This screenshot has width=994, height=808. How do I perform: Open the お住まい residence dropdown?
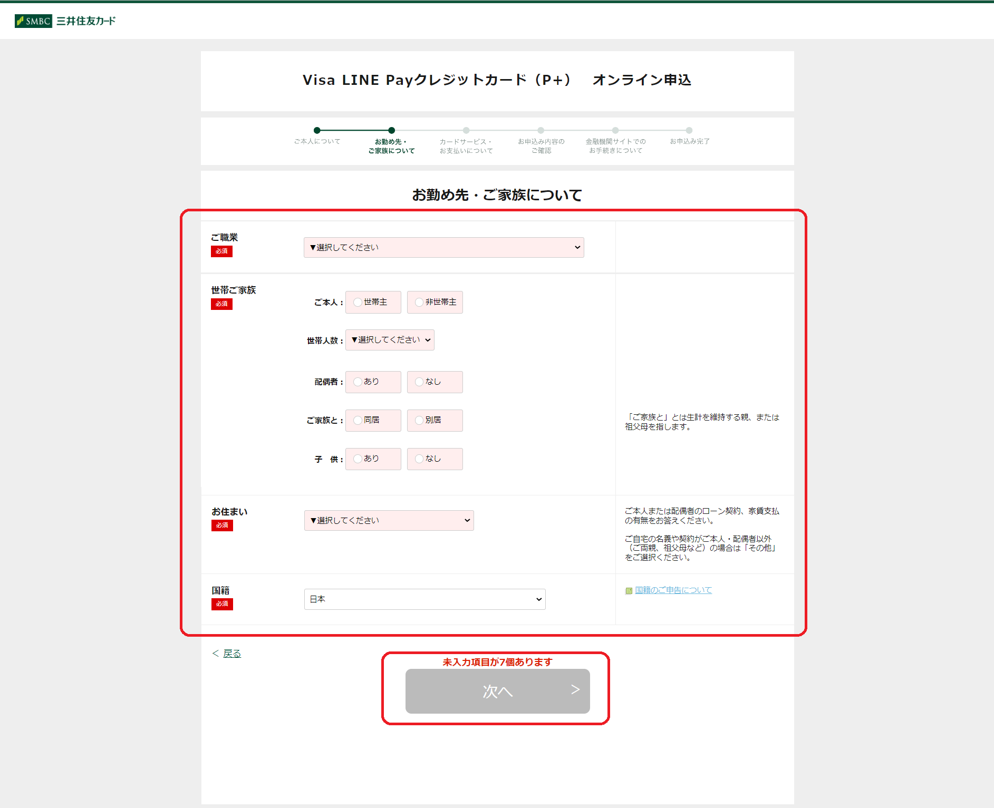tap(389, 520)
